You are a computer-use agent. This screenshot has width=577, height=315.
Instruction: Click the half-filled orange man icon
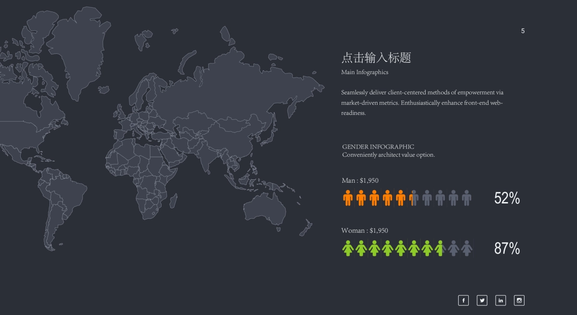(x=414, y=197)
